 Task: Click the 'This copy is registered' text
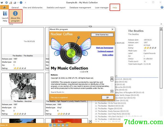pyautogui.click(x=59, y=98)
